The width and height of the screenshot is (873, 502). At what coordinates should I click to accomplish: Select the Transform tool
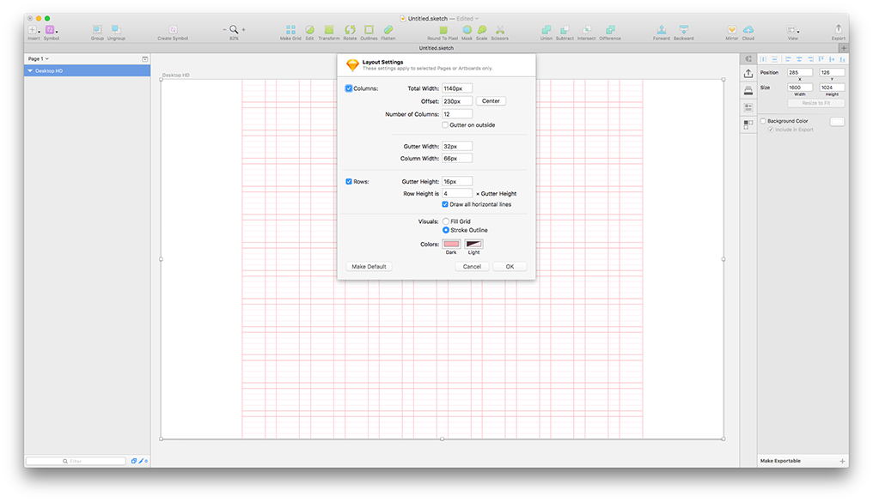pyautogui.click(x=329, y=29)
